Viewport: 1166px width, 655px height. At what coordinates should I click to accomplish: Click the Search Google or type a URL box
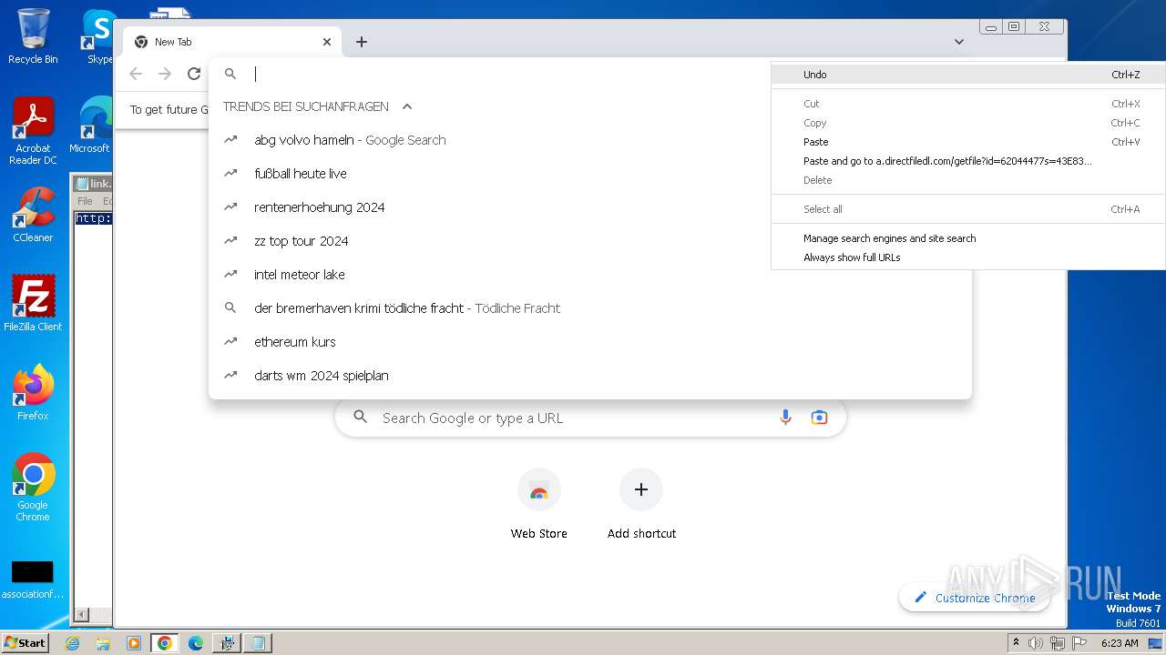(x=590, y=418)
